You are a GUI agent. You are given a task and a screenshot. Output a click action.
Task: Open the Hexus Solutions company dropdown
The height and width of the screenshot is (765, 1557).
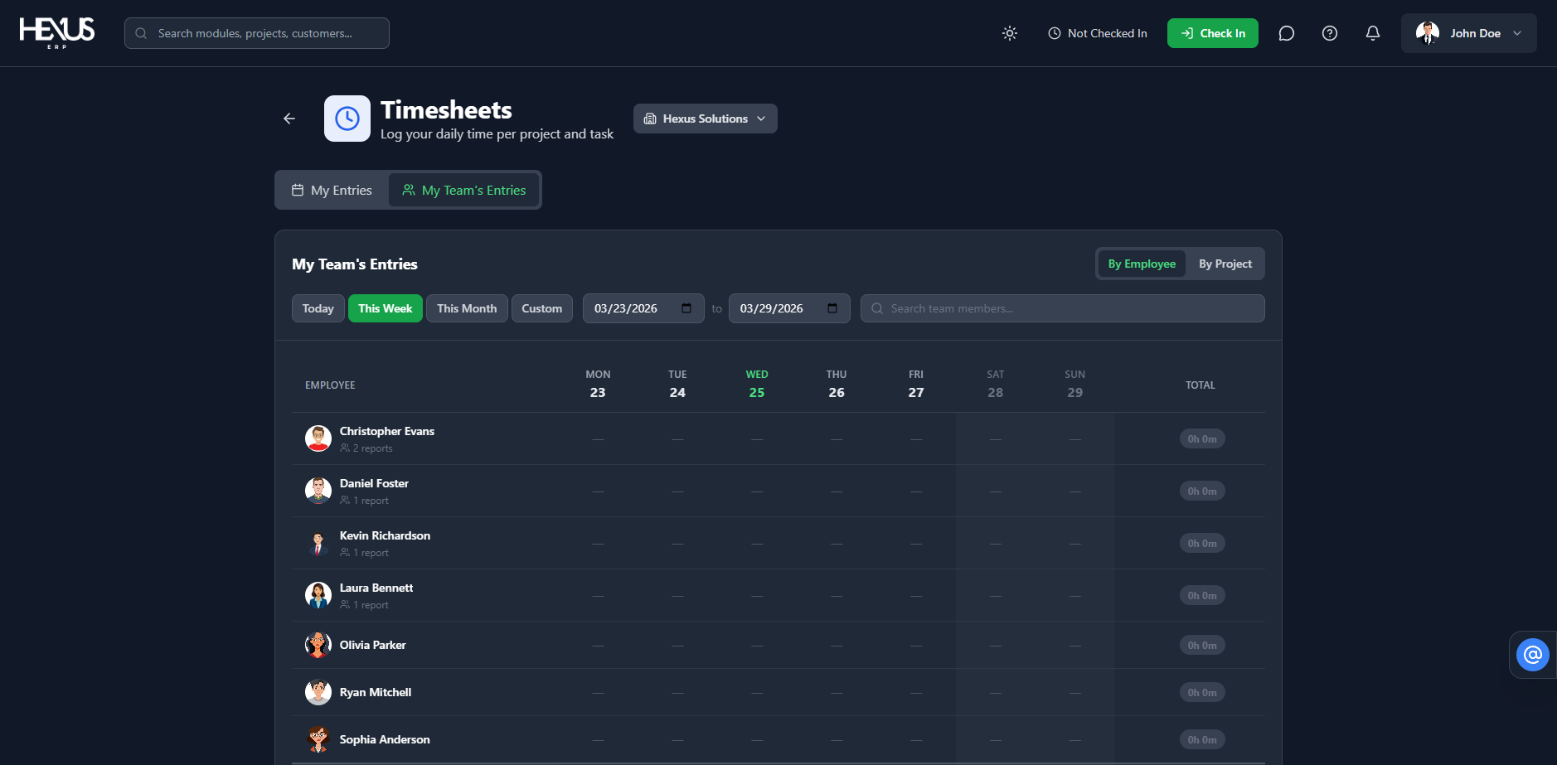706,119
